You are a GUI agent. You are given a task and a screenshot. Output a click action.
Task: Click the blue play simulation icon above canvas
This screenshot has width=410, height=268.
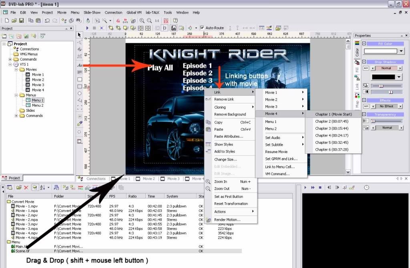[87, 28]
